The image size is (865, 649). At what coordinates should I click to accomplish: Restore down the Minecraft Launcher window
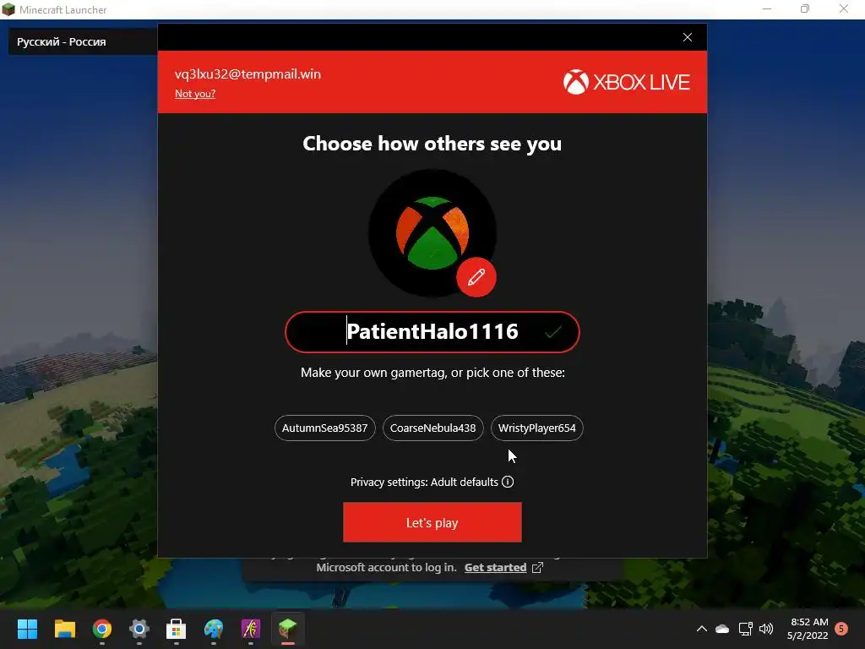805,9
